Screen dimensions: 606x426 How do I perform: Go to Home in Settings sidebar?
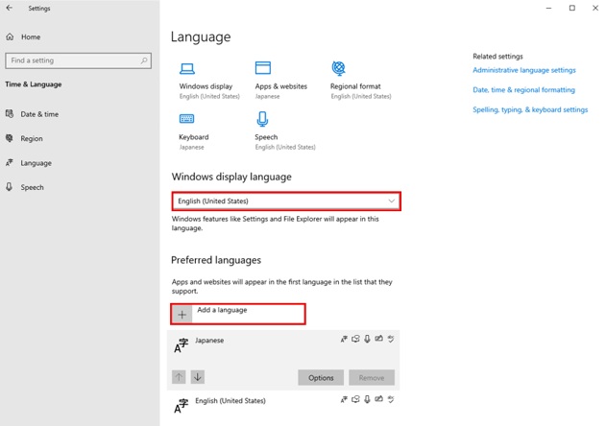click(31, 36)
